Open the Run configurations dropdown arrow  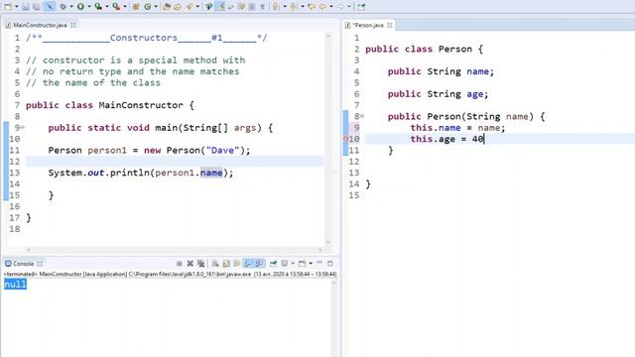pyautogui.click(x=89, y=7)
